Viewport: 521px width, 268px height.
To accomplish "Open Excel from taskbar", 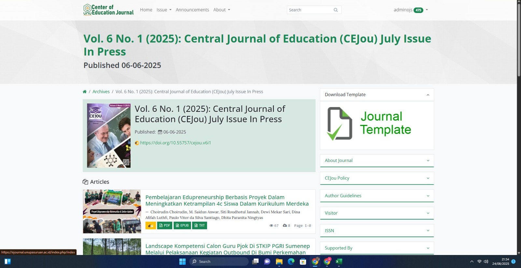I will click(x=339, y=261).
